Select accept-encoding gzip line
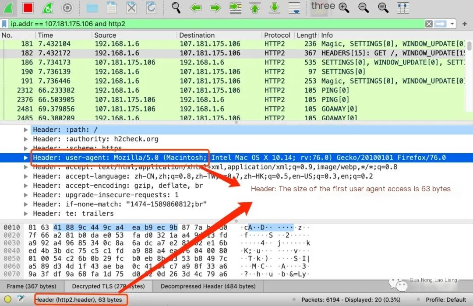Image resolution: width=473 pixels, height=306 pixels. click(118, 186)
